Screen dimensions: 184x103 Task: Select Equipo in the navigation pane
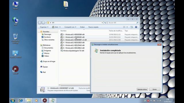tap(44, 67)
